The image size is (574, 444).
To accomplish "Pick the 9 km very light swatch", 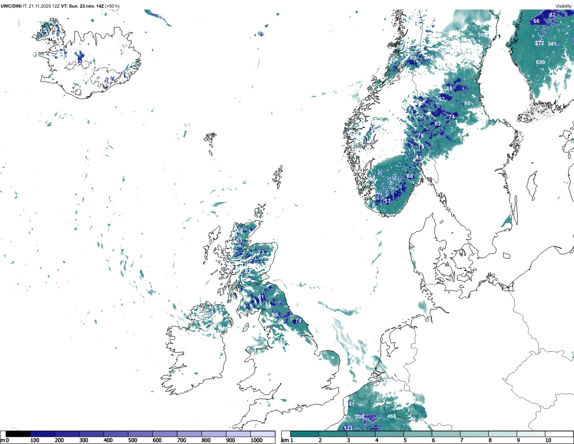I will click(531, 434).
